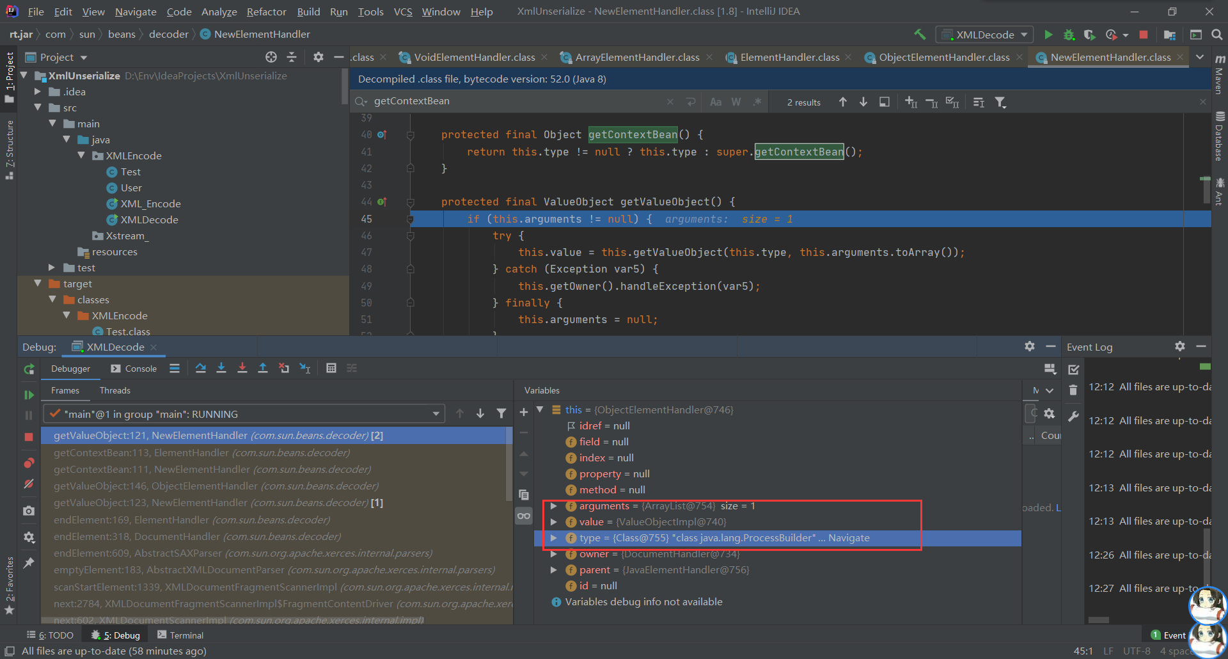Open the Terminal tool window button
The height and width of the screenshot is (659, 1228).
coord(180,635)
